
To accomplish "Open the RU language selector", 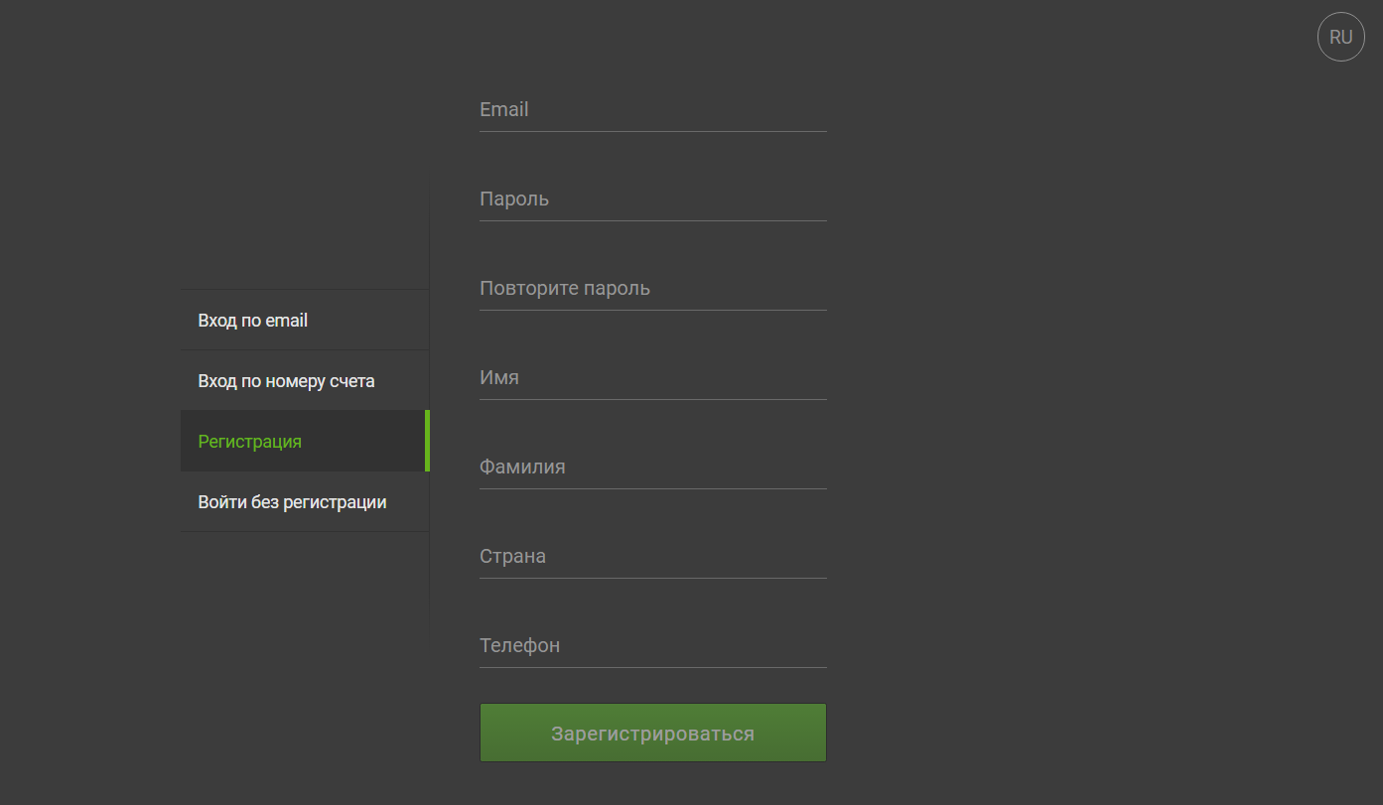I will (1340, 37).
